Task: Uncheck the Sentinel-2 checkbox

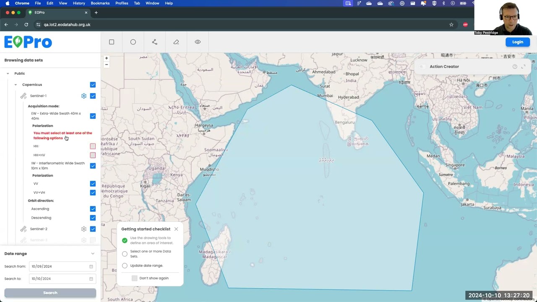Action: [93, 229]
